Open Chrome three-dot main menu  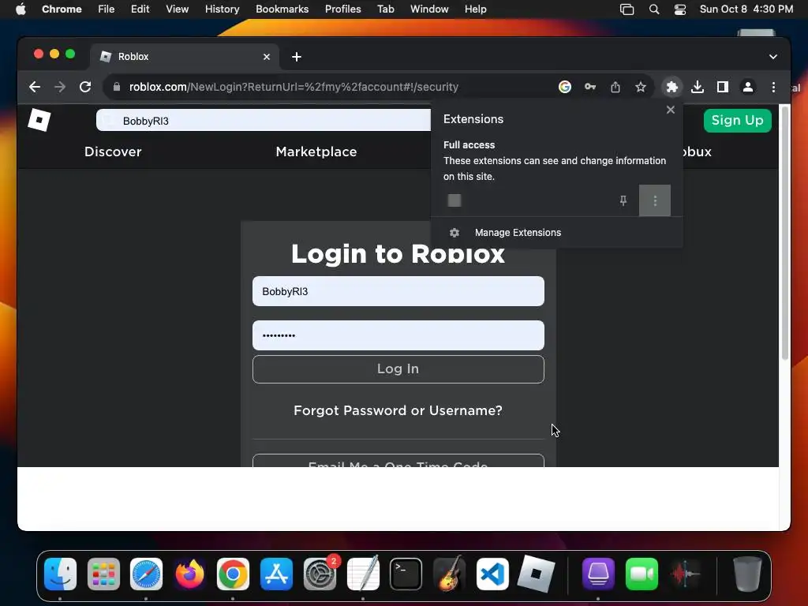point(773,87)
